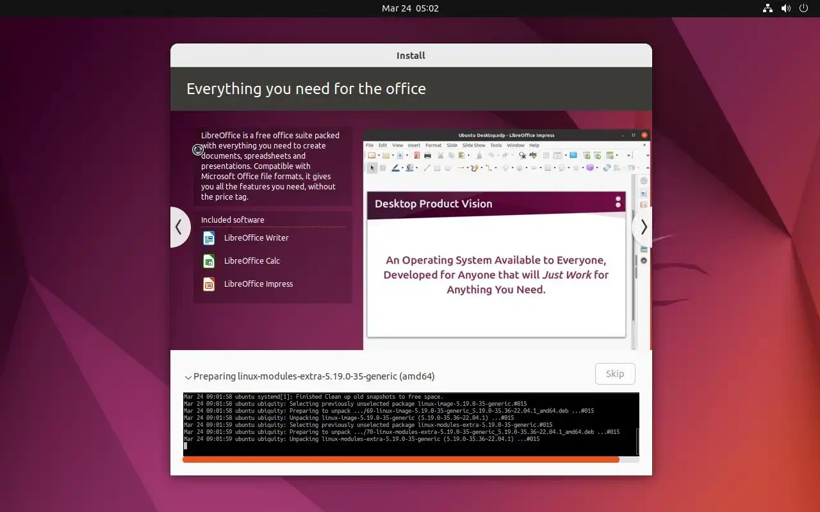The width and height of the screenshot is (820, 512).
Task: Select the arrow Select tool in Impress
Action: click(x=372, y=168)
